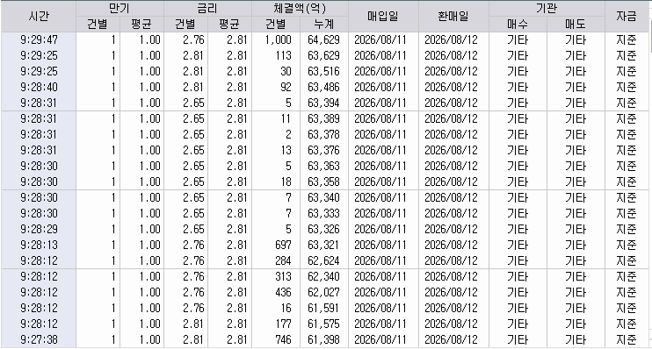Viewport: 652px width, 349px height.
Task: Select the 건별 subheader under 만기
Action: (98, 24)
